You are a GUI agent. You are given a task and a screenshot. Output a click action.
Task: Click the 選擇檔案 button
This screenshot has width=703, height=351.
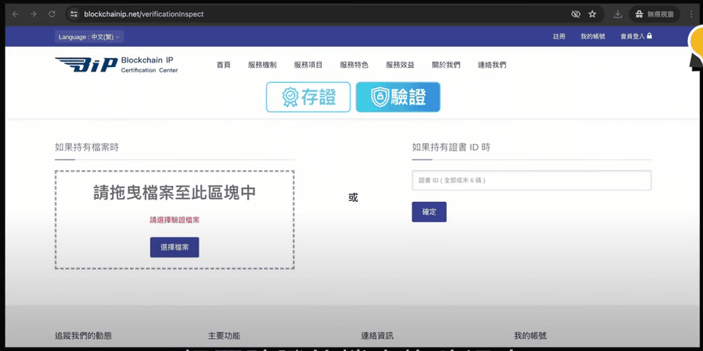point(174,247)
